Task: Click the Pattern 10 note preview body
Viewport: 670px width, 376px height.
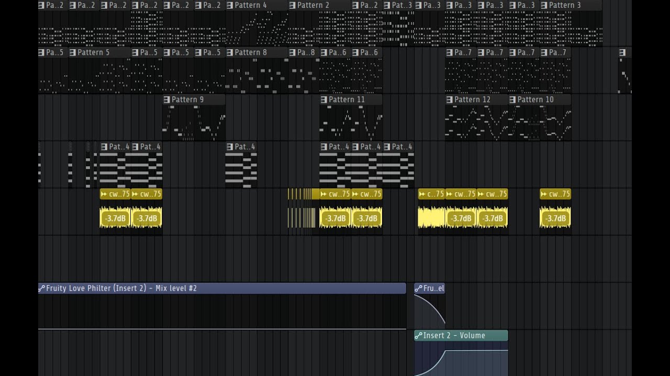Action: pyautogui.click(x=539, y=123)
